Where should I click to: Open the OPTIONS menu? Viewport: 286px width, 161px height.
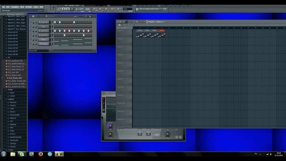29,7
